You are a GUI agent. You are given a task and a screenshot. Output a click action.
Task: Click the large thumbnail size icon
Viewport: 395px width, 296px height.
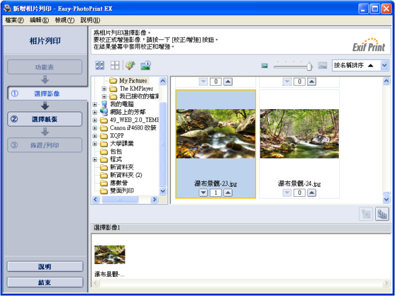tap(322, 66)
